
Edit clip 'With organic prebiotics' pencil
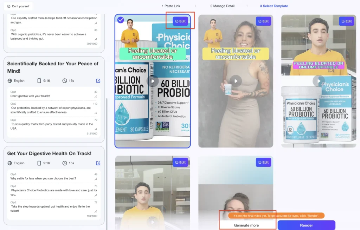point(96,39)
